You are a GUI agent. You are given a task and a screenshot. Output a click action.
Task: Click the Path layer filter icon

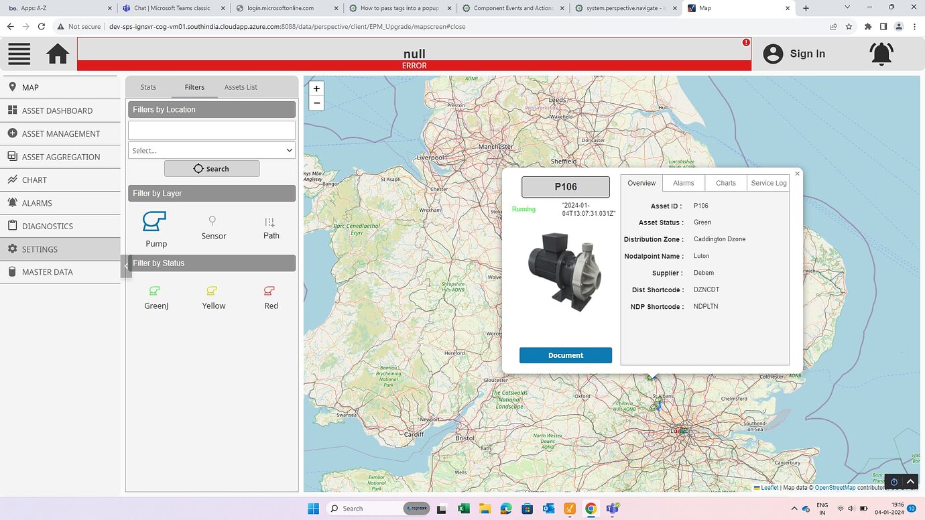pyautogui.click(x=270, y=222)
